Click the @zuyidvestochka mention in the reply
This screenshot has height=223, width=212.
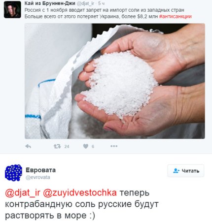tap(80, 193)
